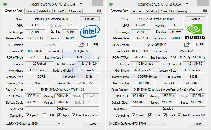211x130 pixels.
Task: Click Release Date value Jun 1, 2013
Action: (35, 38)
